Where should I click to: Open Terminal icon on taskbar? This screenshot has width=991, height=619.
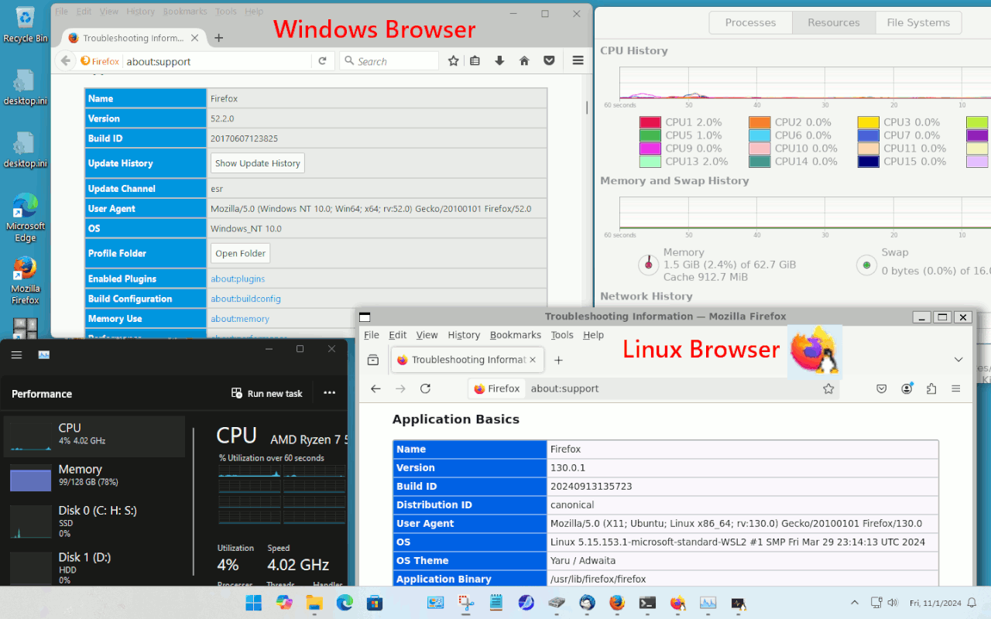[x=647, y=602]
